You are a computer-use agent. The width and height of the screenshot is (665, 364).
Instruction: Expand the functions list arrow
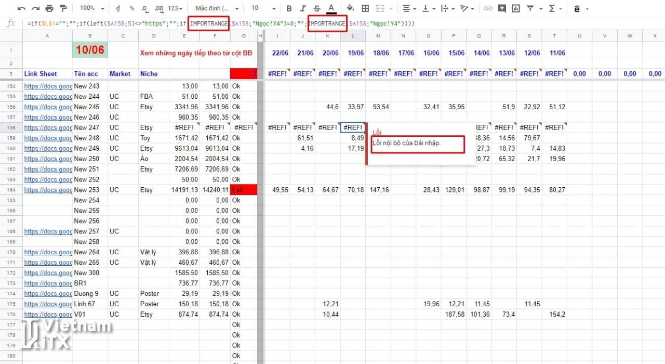pos(561,9)
